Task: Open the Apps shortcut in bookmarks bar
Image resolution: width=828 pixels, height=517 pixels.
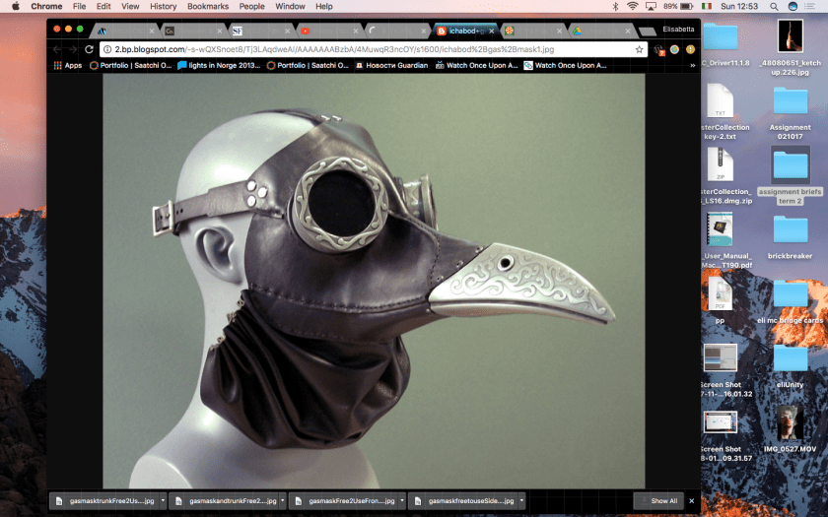Action: [67, 66]
